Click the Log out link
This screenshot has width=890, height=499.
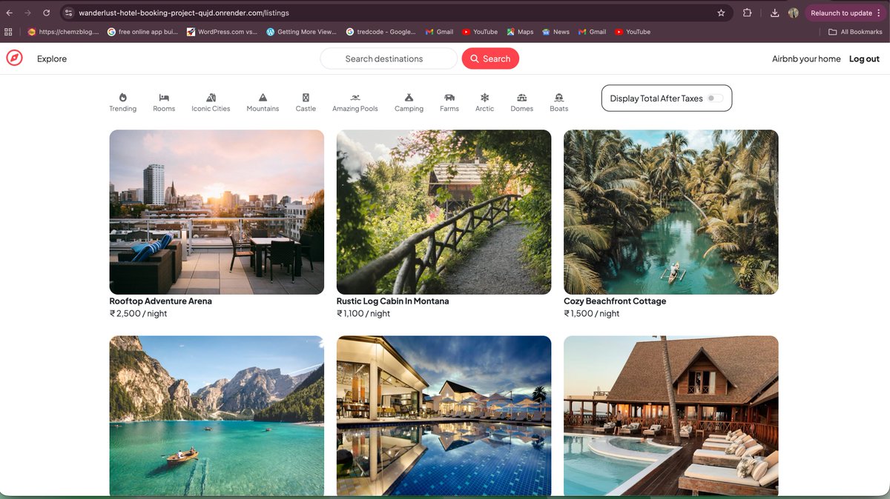pyautogui.click(x=864, y=58)
